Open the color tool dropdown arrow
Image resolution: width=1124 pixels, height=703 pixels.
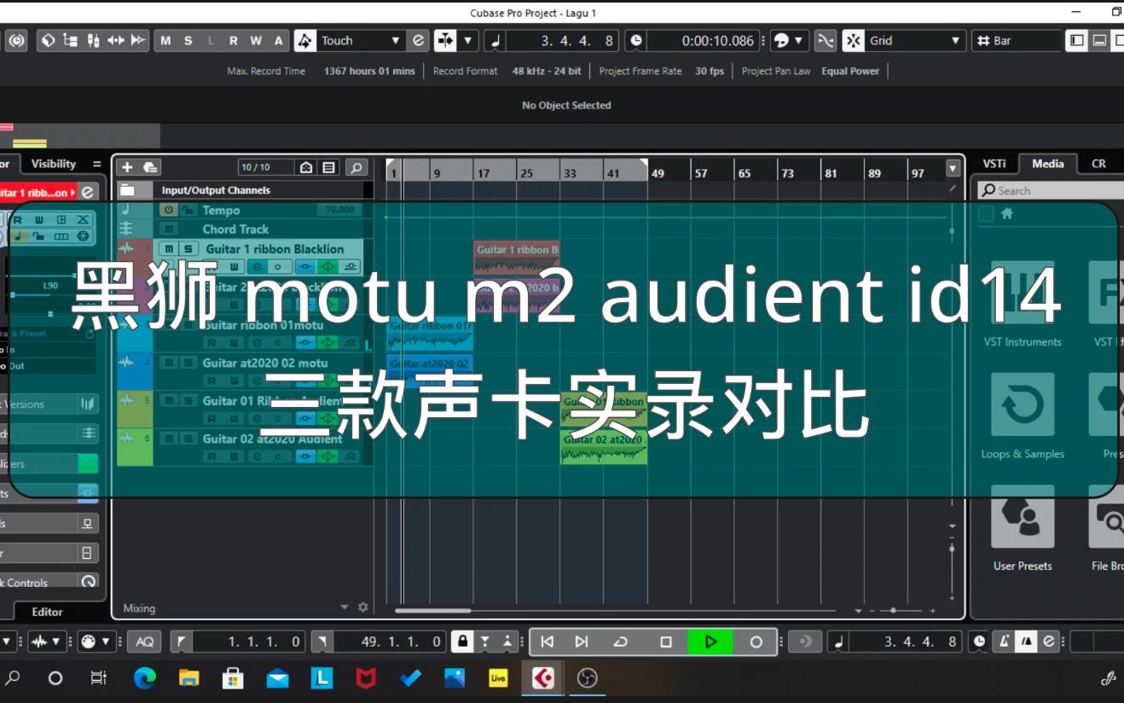pos(799,40)
